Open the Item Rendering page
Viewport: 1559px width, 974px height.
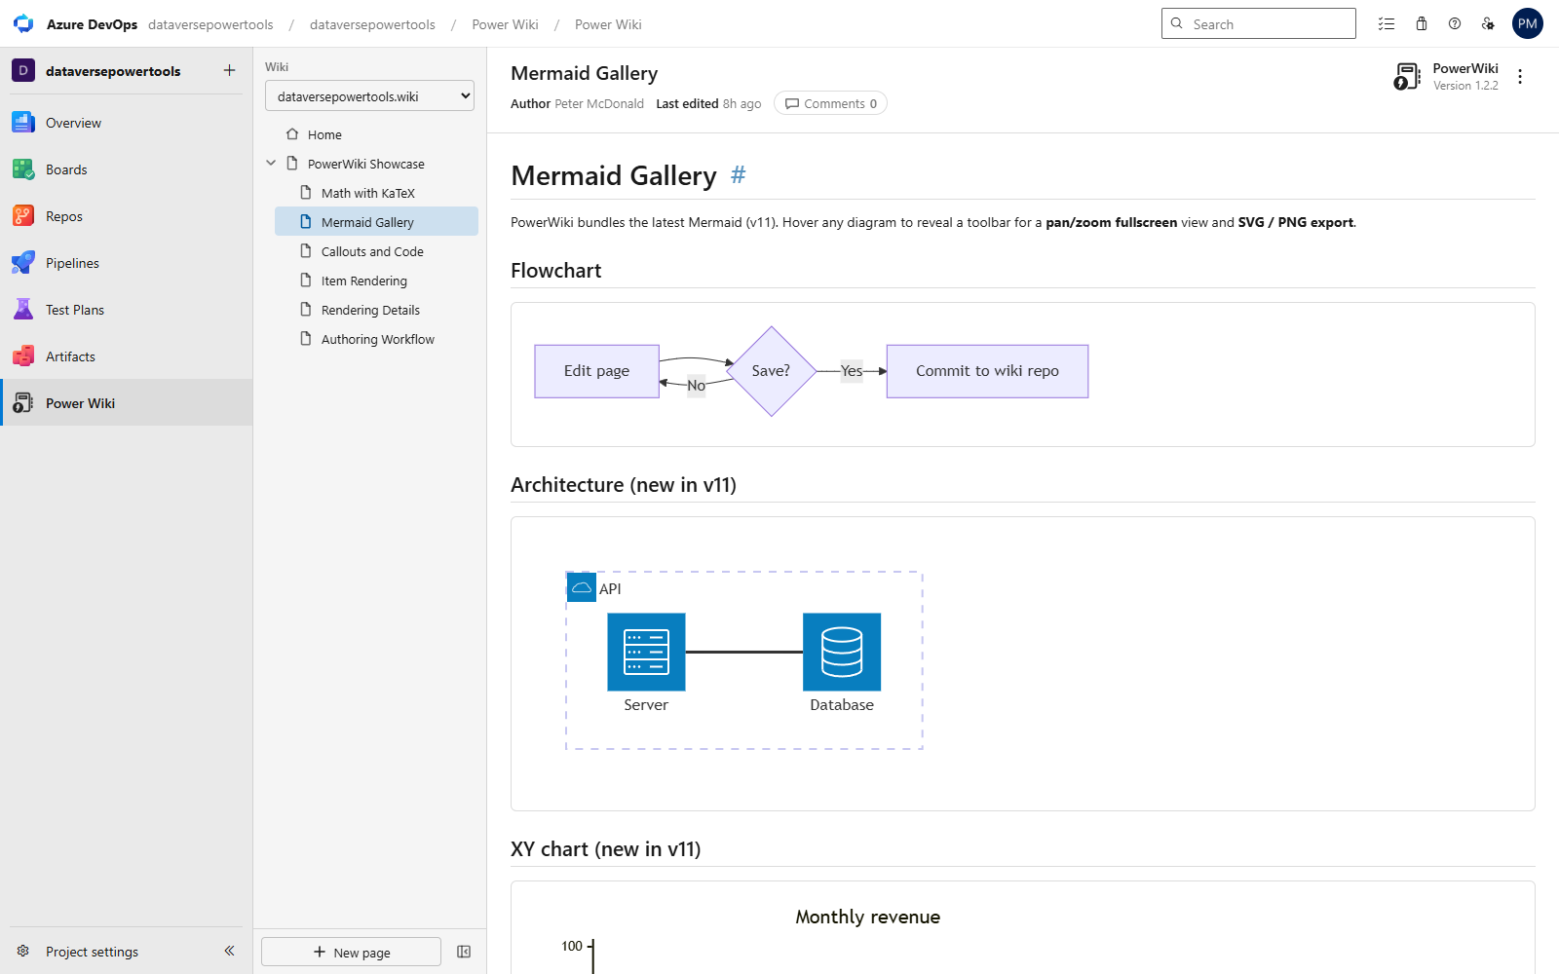pyautogui.click(x=364, y=281)
